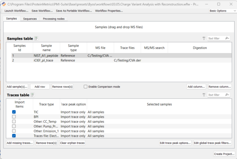Click the Traces table filter funnel icon
This screenshot has width=237, height=159.
click(x=204, y=95)
